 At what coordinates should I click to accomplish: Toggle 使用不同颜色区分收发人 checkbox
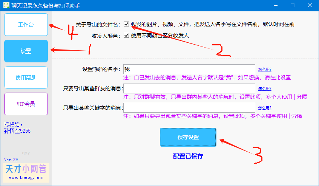click(126, 35)
